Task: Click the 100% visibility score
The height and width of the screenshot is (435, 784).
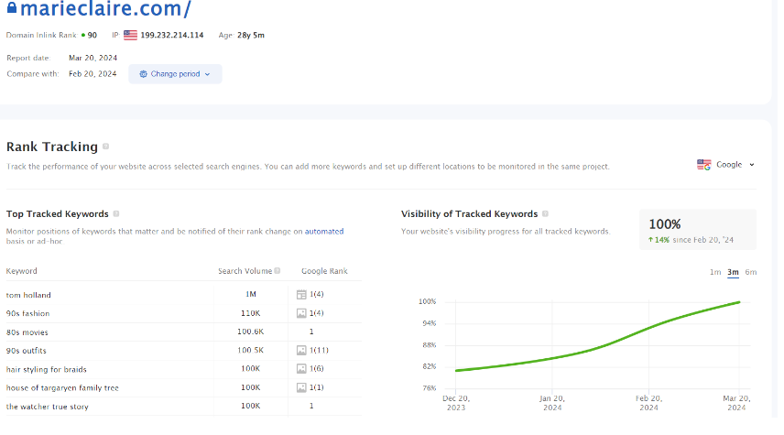Action: click(x=665, y=224)
